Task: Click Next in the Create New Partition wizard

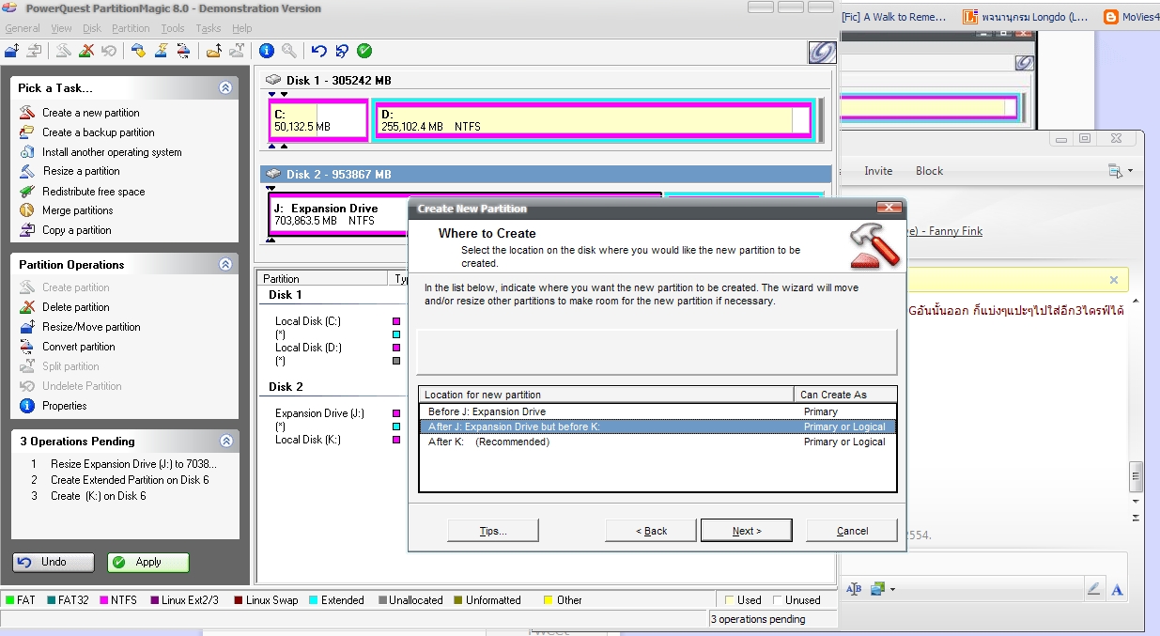Action: [747, 531]
